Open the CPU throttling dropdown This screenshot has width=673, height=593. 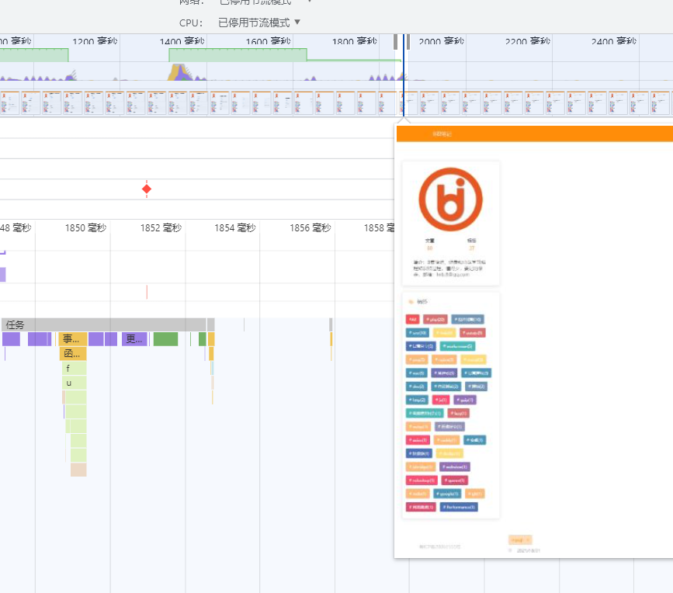pyautogui.click(x=259, y=23)
